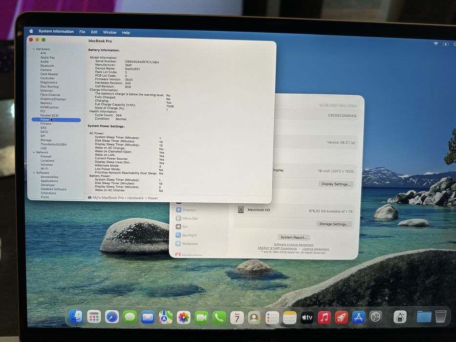Click Macintosh HD disk icon
The height and width of the screenshot is (342, 456).
pos(241,210)
